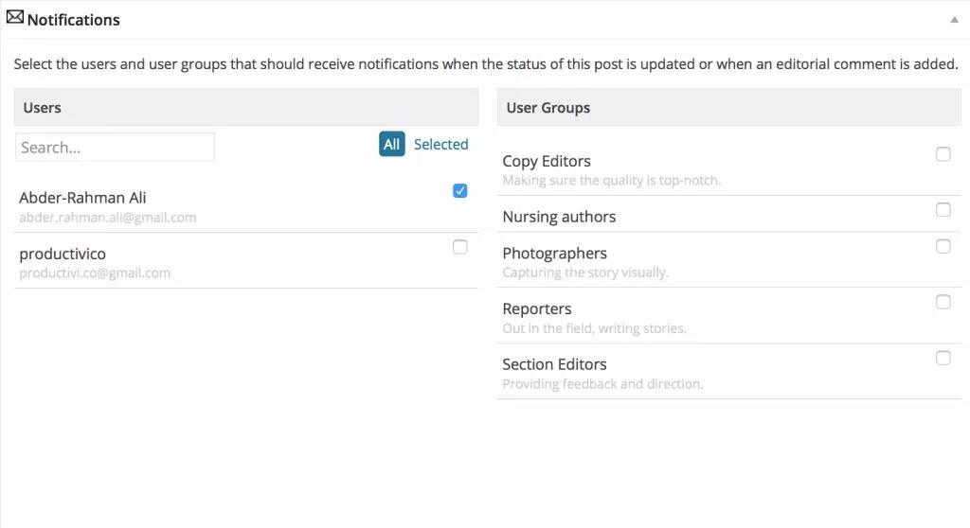This screenshot has height=528, width=970.
Task: Click the Nursing authors group label
Action: click(559, 217)
